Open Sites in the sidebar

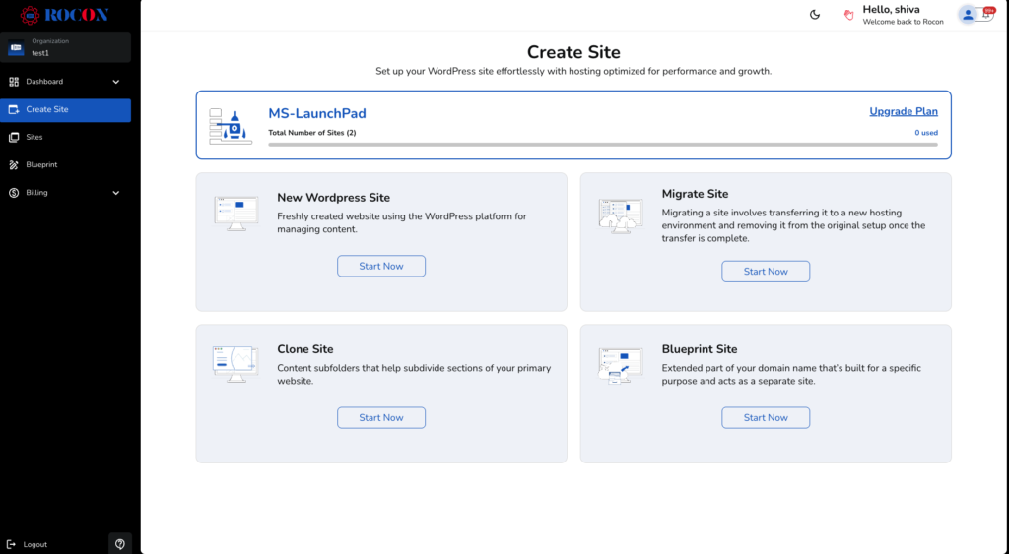point(34,137)
